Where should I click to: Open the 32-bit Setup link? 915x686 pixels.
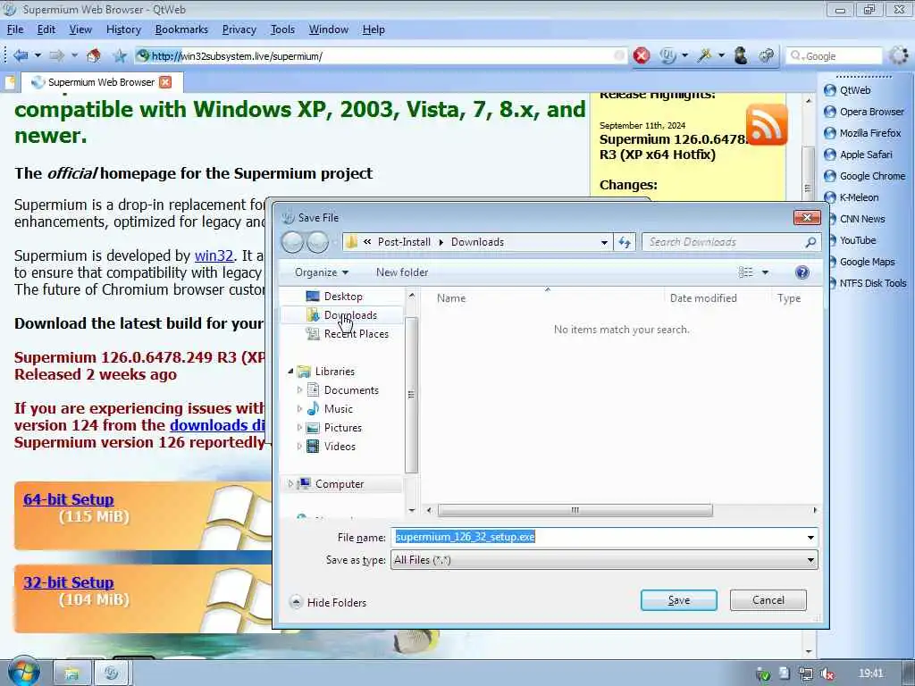[x=68, y=582]
